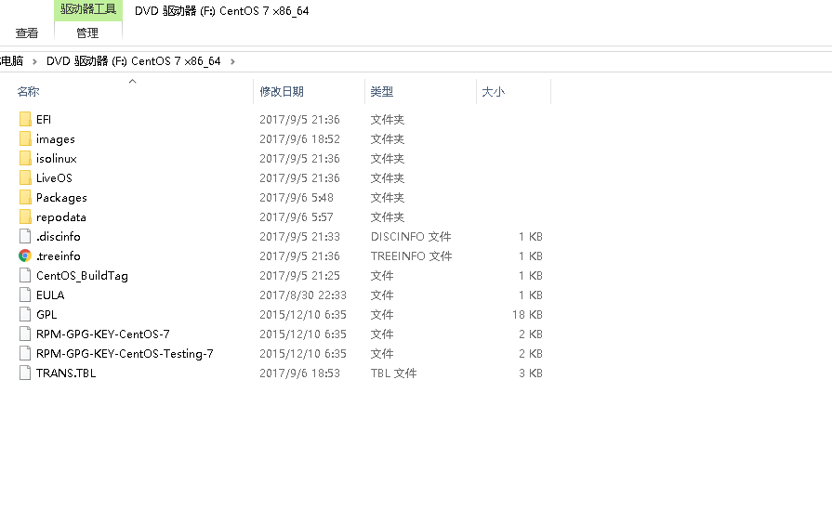The width and height of the screenshot is (832, 511).
Task: Click the GPL file icon
Action: point(25,314)
